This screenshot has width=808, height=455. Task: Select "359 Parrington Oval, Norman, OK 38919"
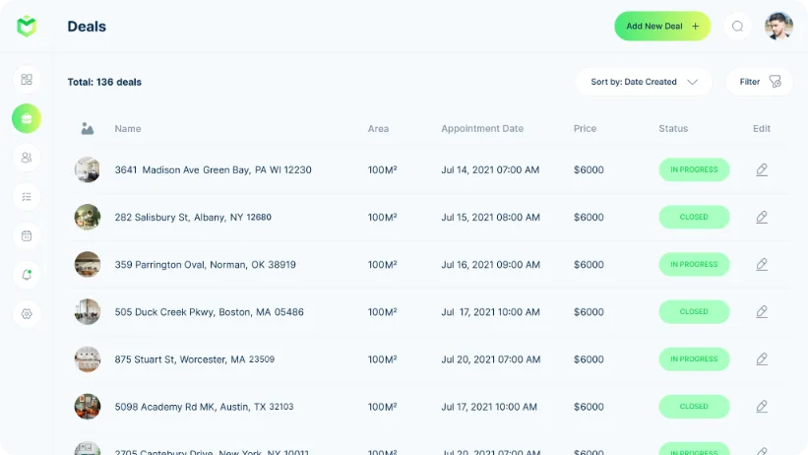[205, 265]
